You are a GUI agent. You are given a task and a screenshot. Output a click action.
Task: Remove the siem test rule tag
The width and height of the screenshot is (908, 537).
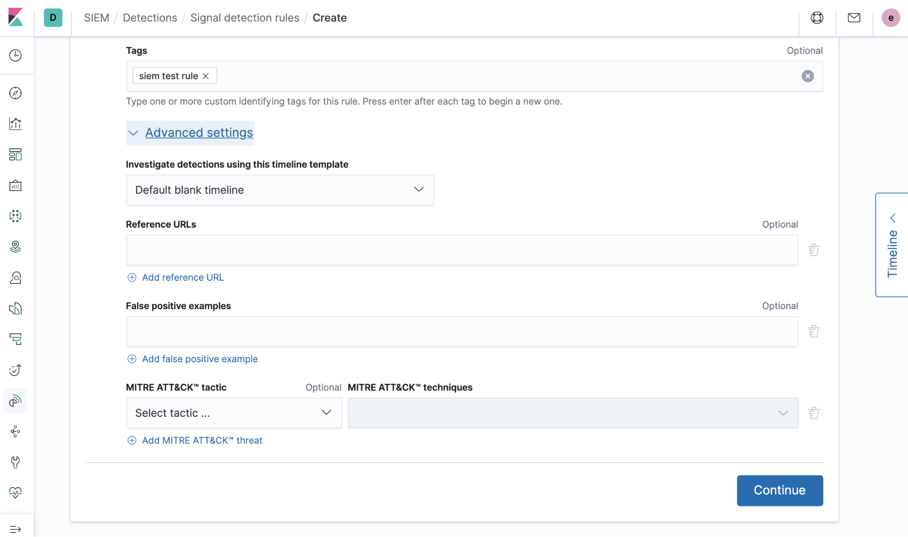point(206,75)
